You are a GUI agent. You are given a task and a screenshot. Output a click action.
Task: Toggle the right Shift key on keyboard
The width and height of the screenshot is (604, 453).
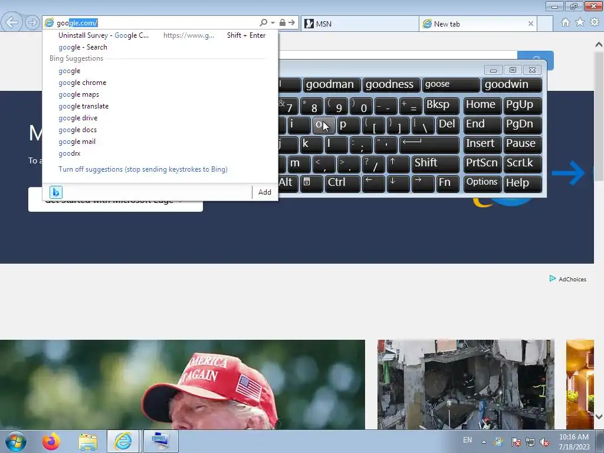[435, 164]
